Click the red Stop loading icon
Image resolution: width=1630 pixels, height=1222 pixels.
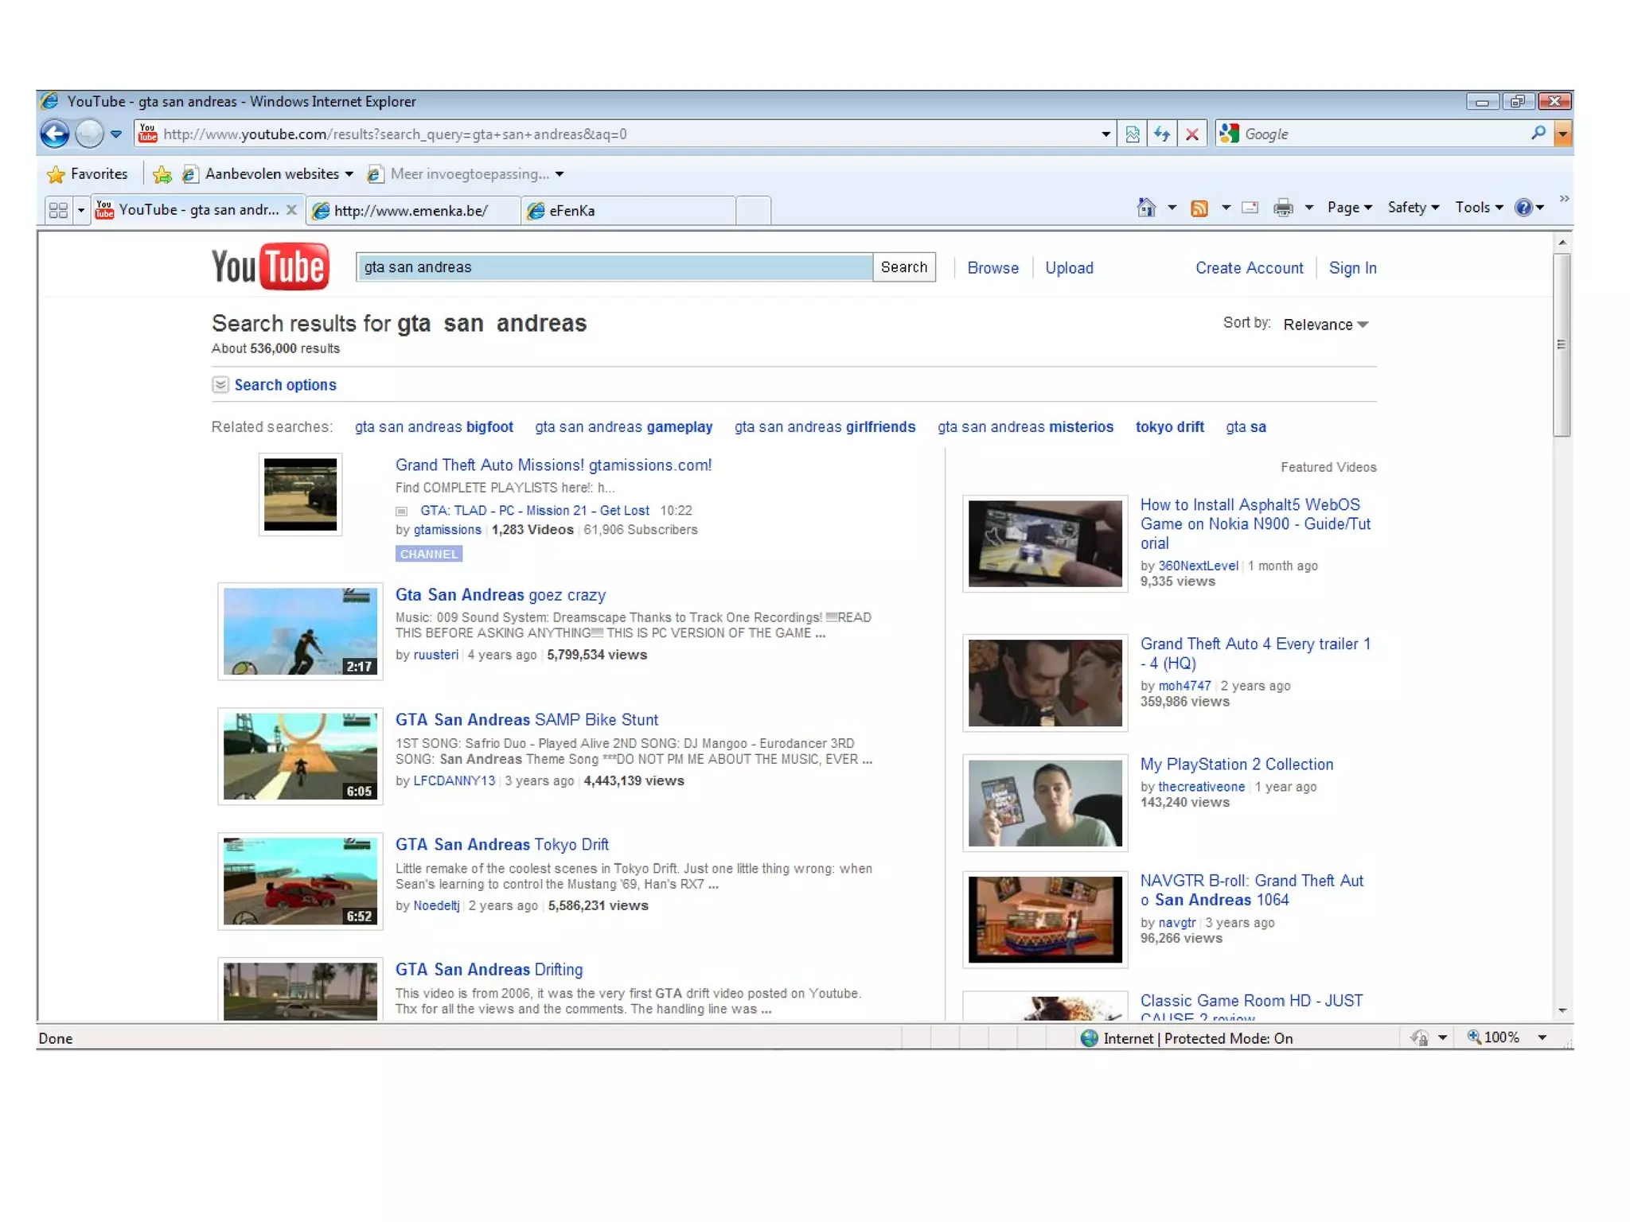(x=1191, y=134)
